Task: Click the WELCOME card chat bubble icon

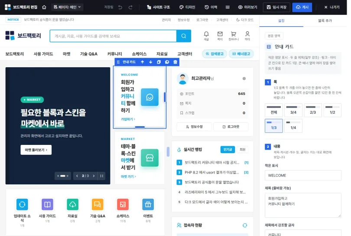Action: (x=149, y=97)
